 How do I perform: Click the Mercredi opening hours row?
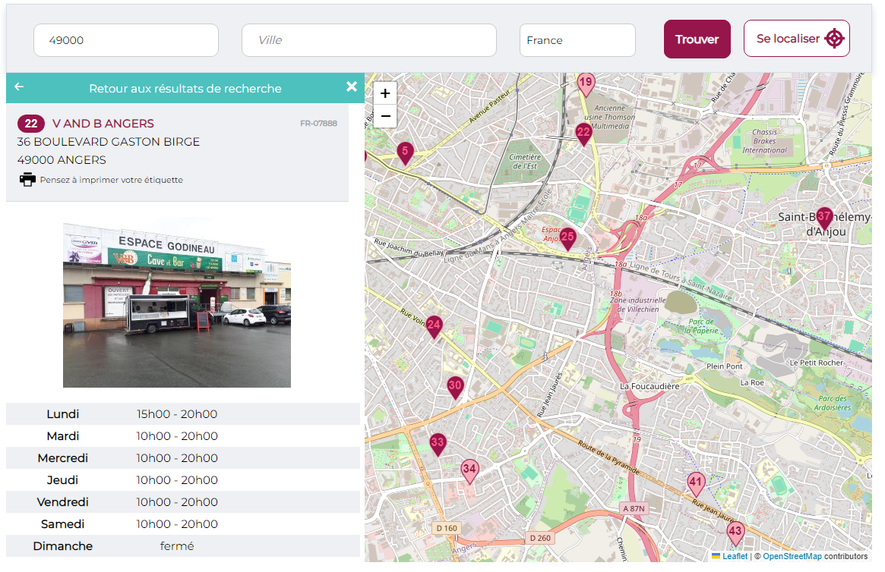click(183, 458)
